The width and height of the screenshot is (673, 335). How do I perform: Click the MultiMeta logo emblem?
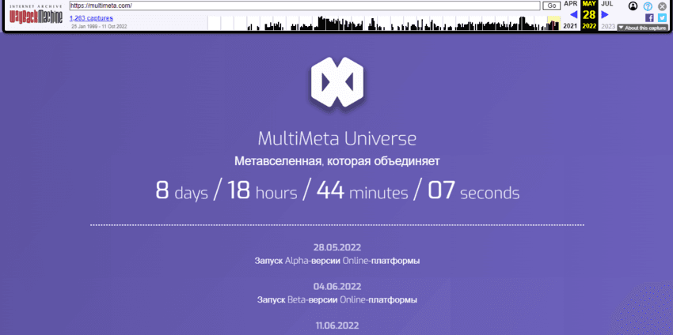coord(336,81)
